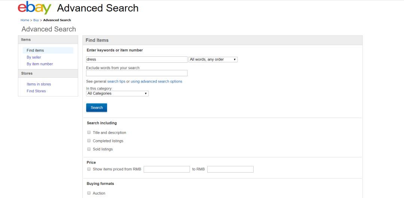Follow using advanced search options link
404x198 pixels.
coord(156,81)
